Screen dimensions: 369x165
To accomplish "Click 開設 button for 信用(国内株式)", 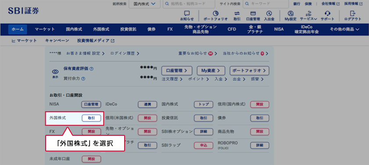I will tap(260, 104).
